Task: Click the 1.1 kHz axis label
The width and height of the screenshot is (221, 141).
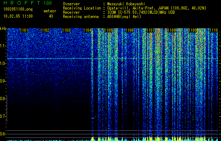Action: pyautogui.click(x=2, y=46)
